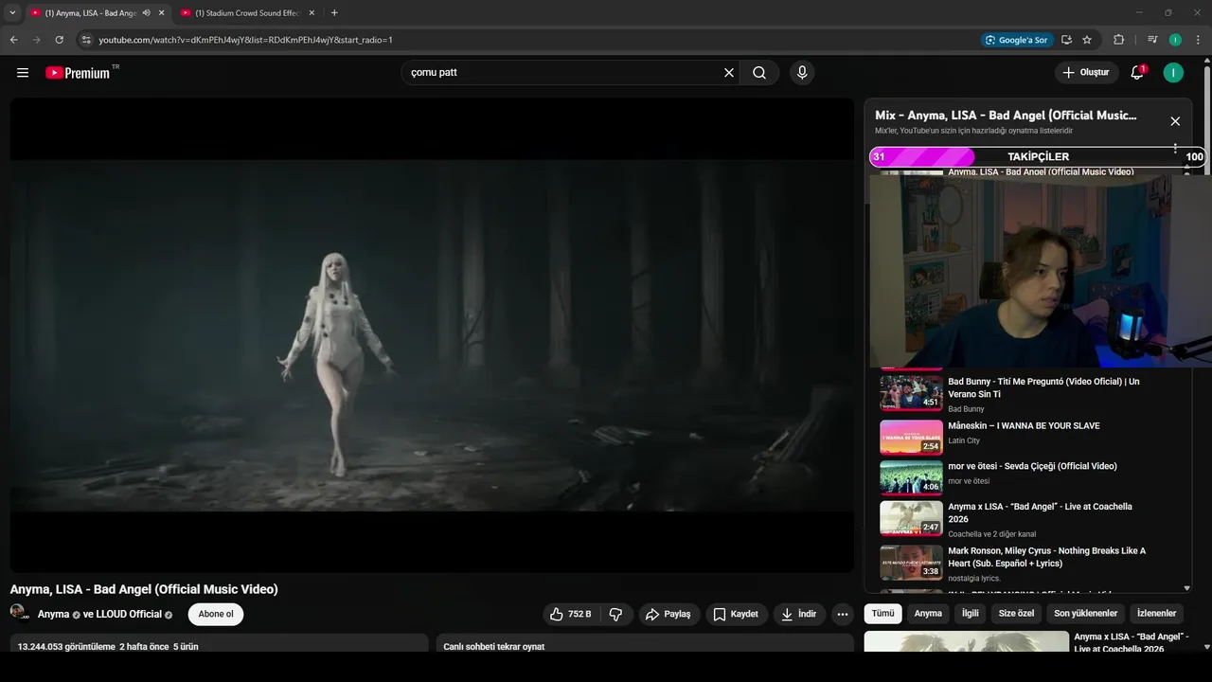Open recommended Anyma x LISA Coachella video title
1212x682 pixels.
coord(1132,642)
